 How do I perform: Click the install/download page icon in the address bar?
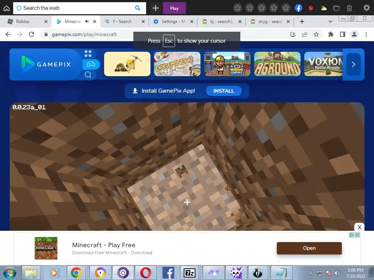tap(293, 34)
